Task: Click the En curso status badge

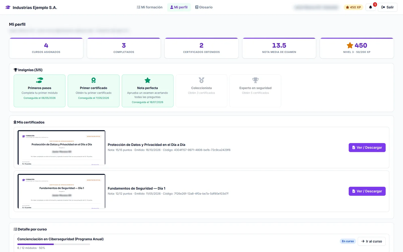Action: click(x=348, y=241)
